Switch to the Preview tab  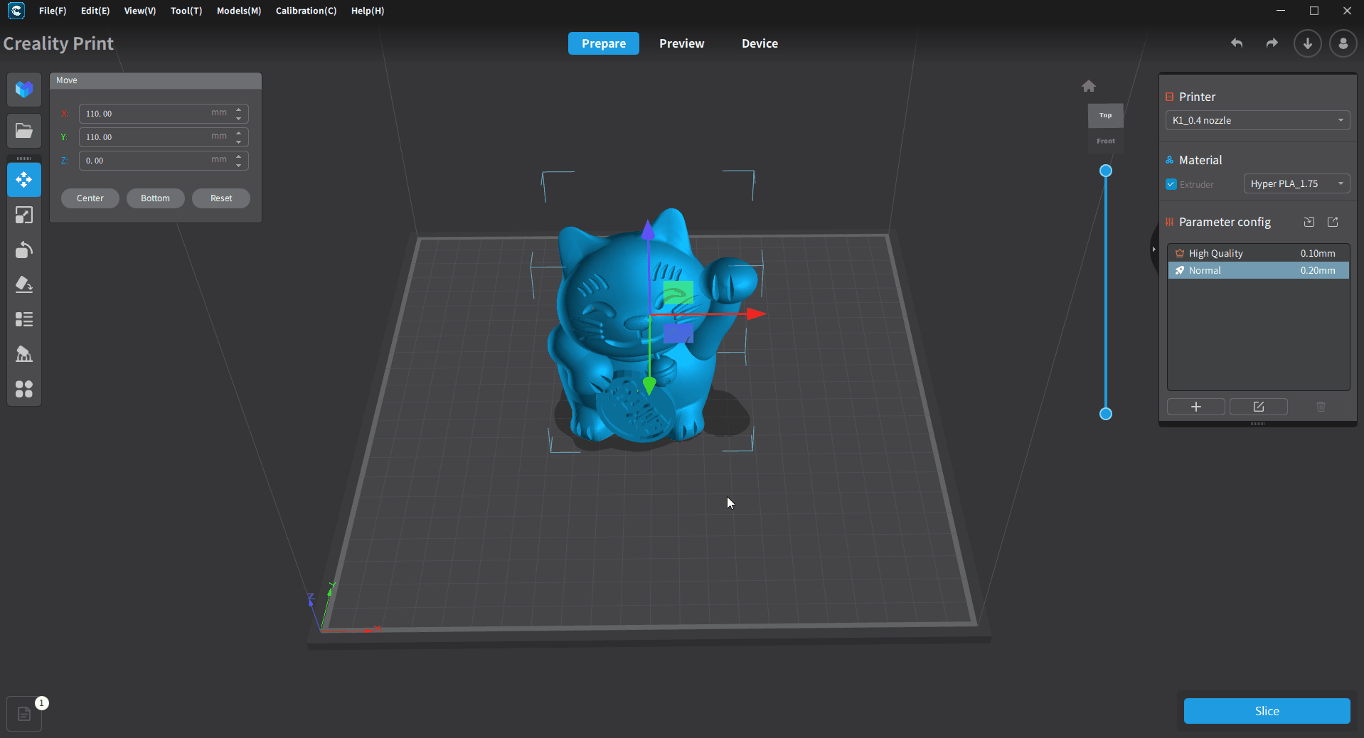coord(681,43)
